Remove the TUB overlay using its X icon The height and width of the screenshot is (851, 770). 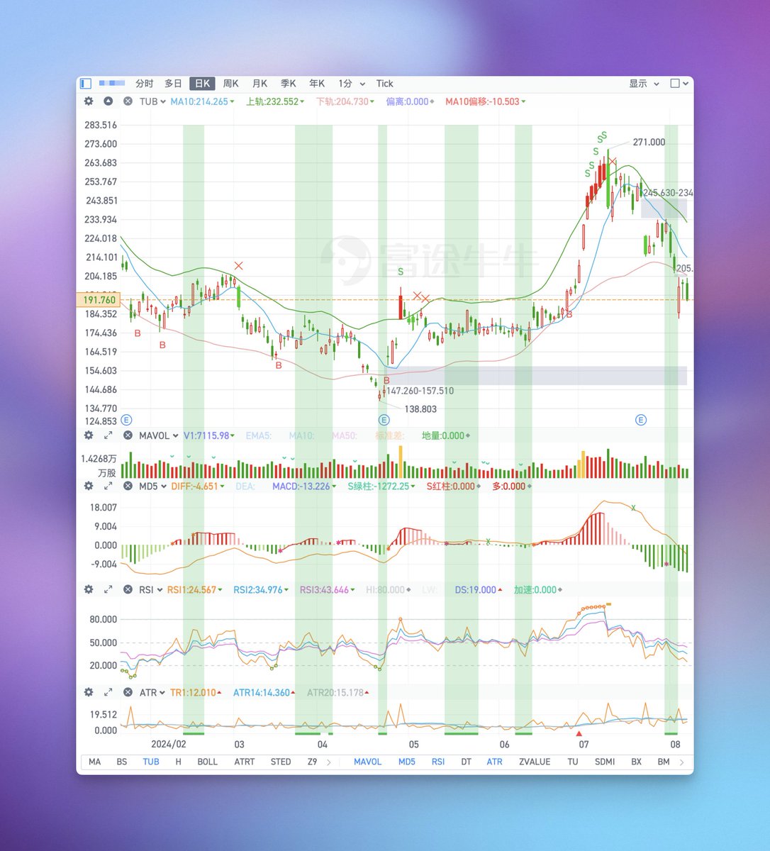point(127,101)
